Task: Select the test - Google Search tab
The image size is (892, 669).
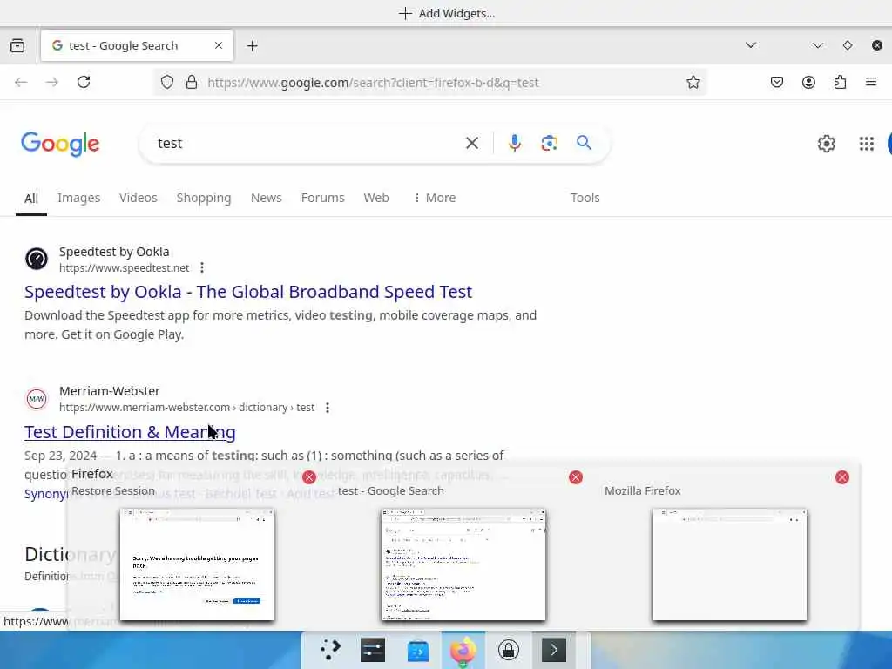Action: tap(137, 45)
